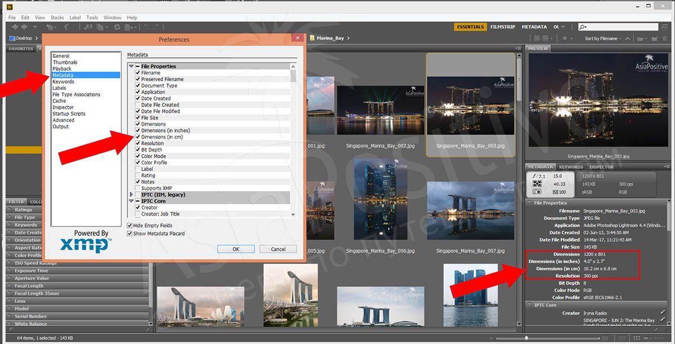Image resolution: width=675 pixels, height=344 pixels.
Task: Collapse the IPTC Core group in Preferences
Action: tap(131, 201)
